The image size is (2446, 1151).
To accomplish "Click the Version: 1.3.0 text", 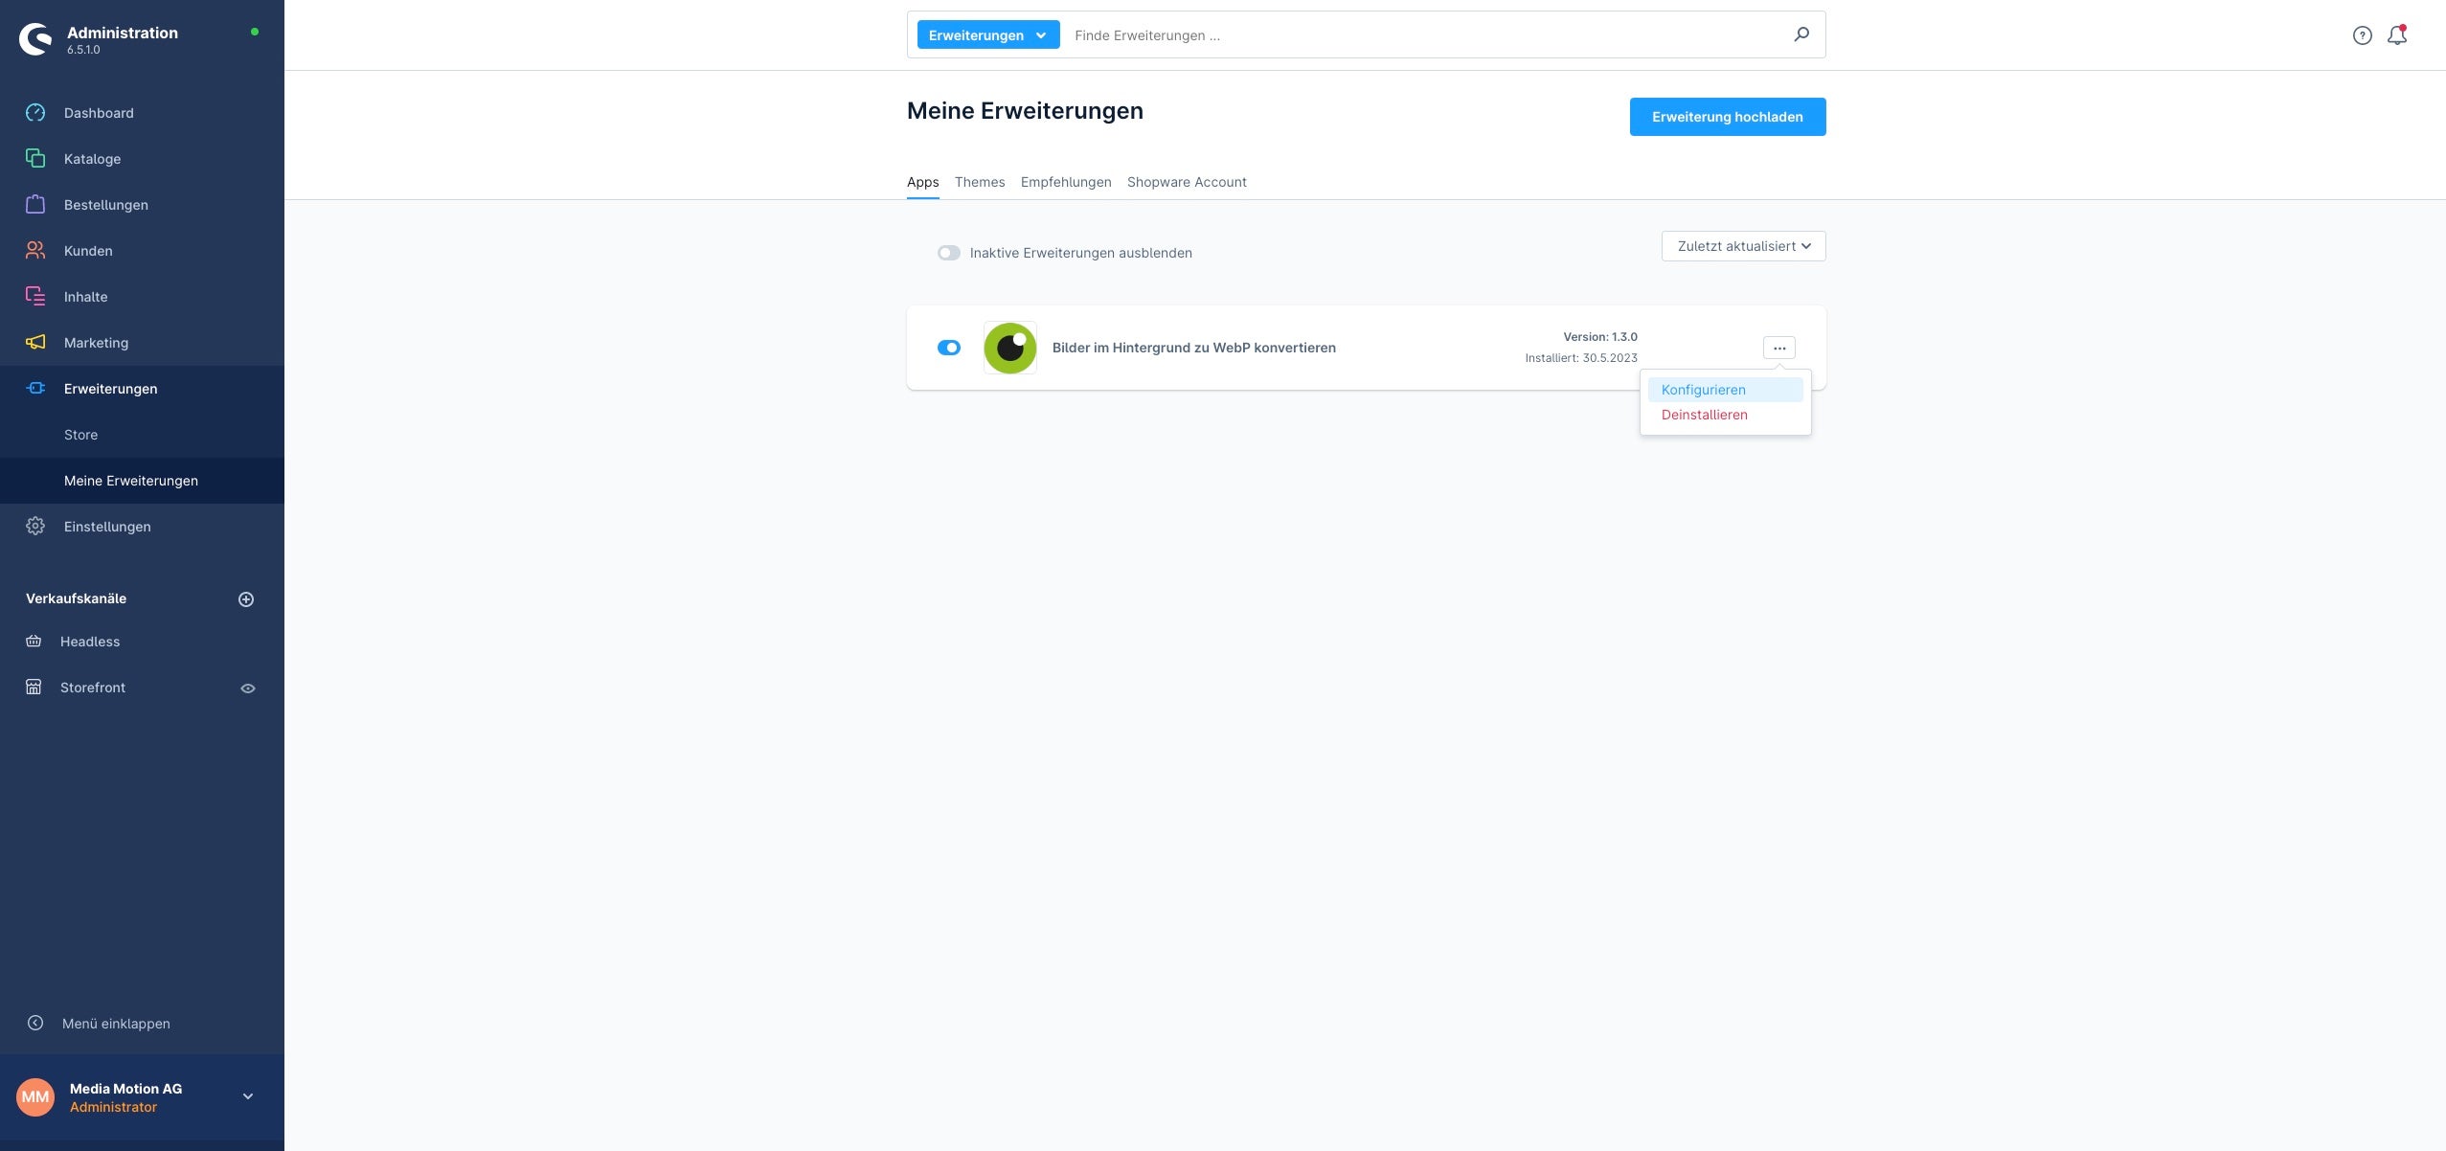I will 1600,337.
